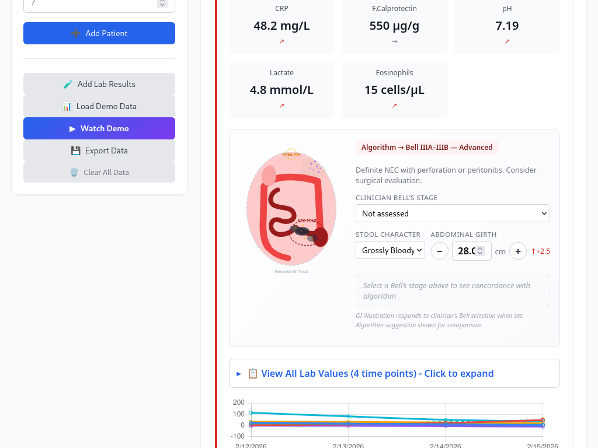Click the Watch Demo button
The image size is (598, 448).
[99, 128]
